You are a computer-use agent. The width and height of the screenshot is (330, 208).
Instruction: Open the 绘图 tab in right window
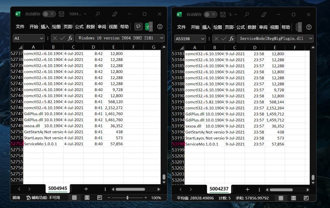tap(218, 27)
